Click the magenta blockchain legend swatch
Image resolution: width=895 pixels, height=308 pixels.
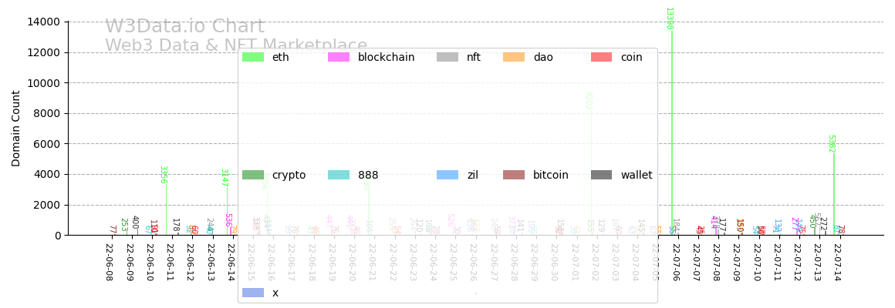point(339,57)
